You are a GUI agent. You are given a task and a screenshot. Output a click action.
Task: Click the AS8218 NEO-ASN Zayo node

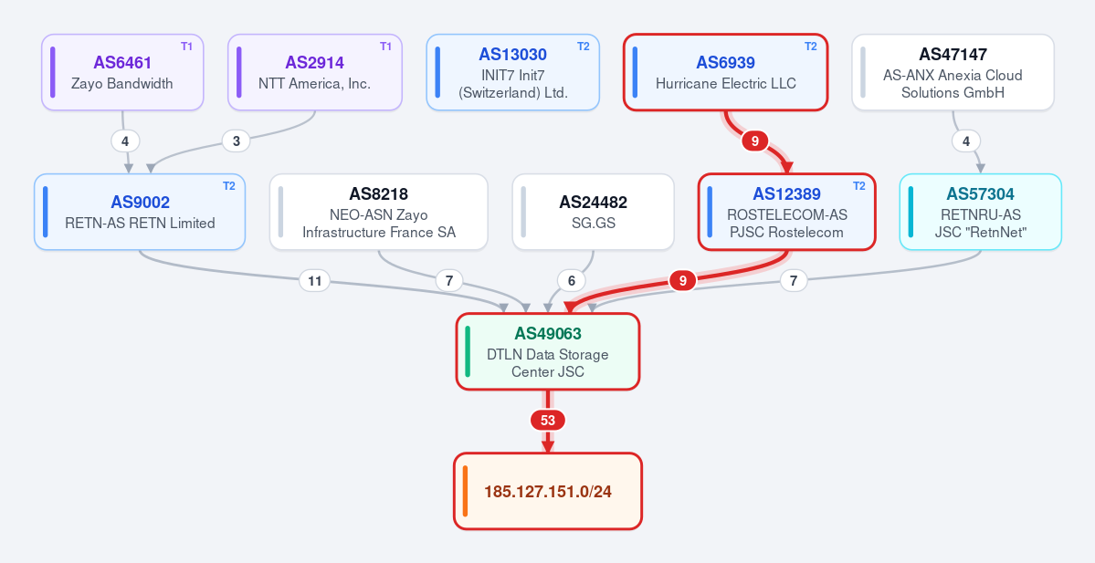pyautogui.click(x=378, y=212)
